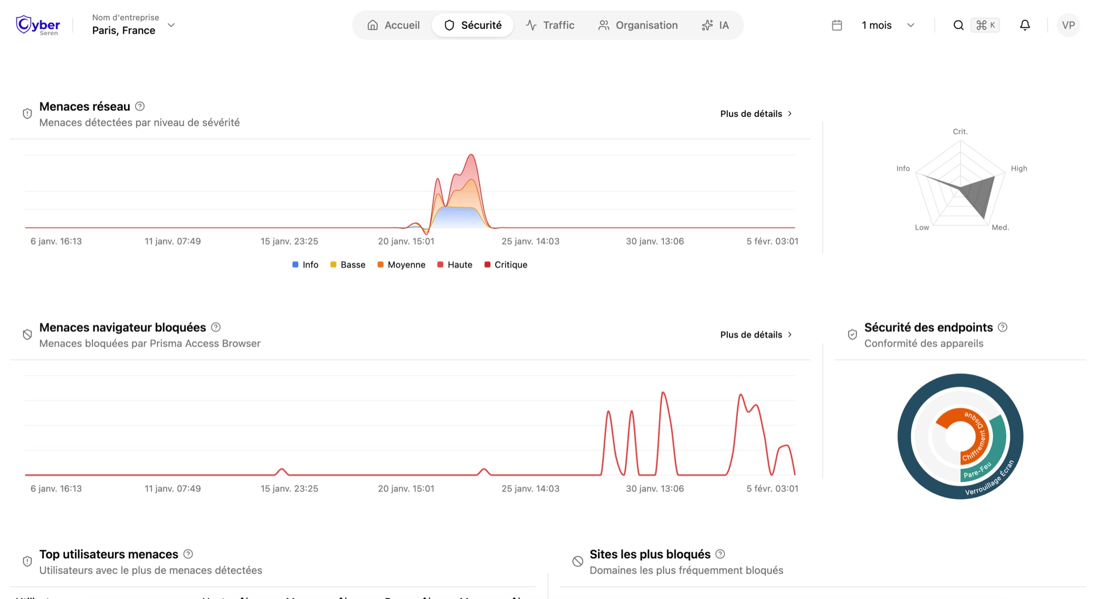Screen dimensions: 1093x599
Task: Open help for Menaces navigateur bloquées
Action: coord(216,327)
